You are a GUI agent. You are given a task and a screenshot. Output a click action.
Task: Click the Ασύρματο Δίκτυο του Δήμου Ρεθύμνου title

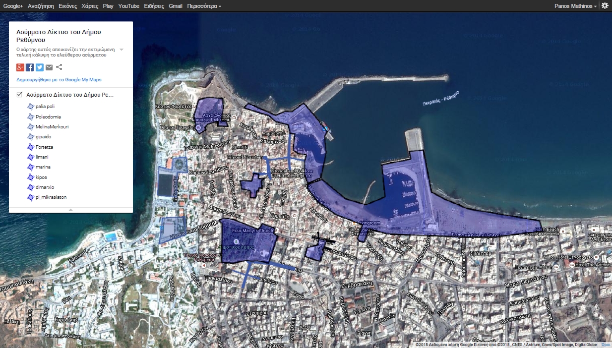(x=59, y=36)
